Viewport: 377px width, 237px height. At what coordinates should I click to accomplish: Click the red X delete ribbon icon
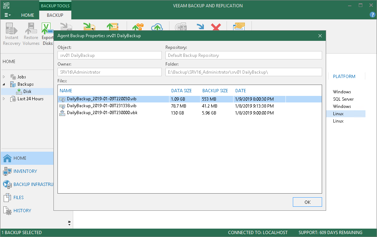point(216,27)
